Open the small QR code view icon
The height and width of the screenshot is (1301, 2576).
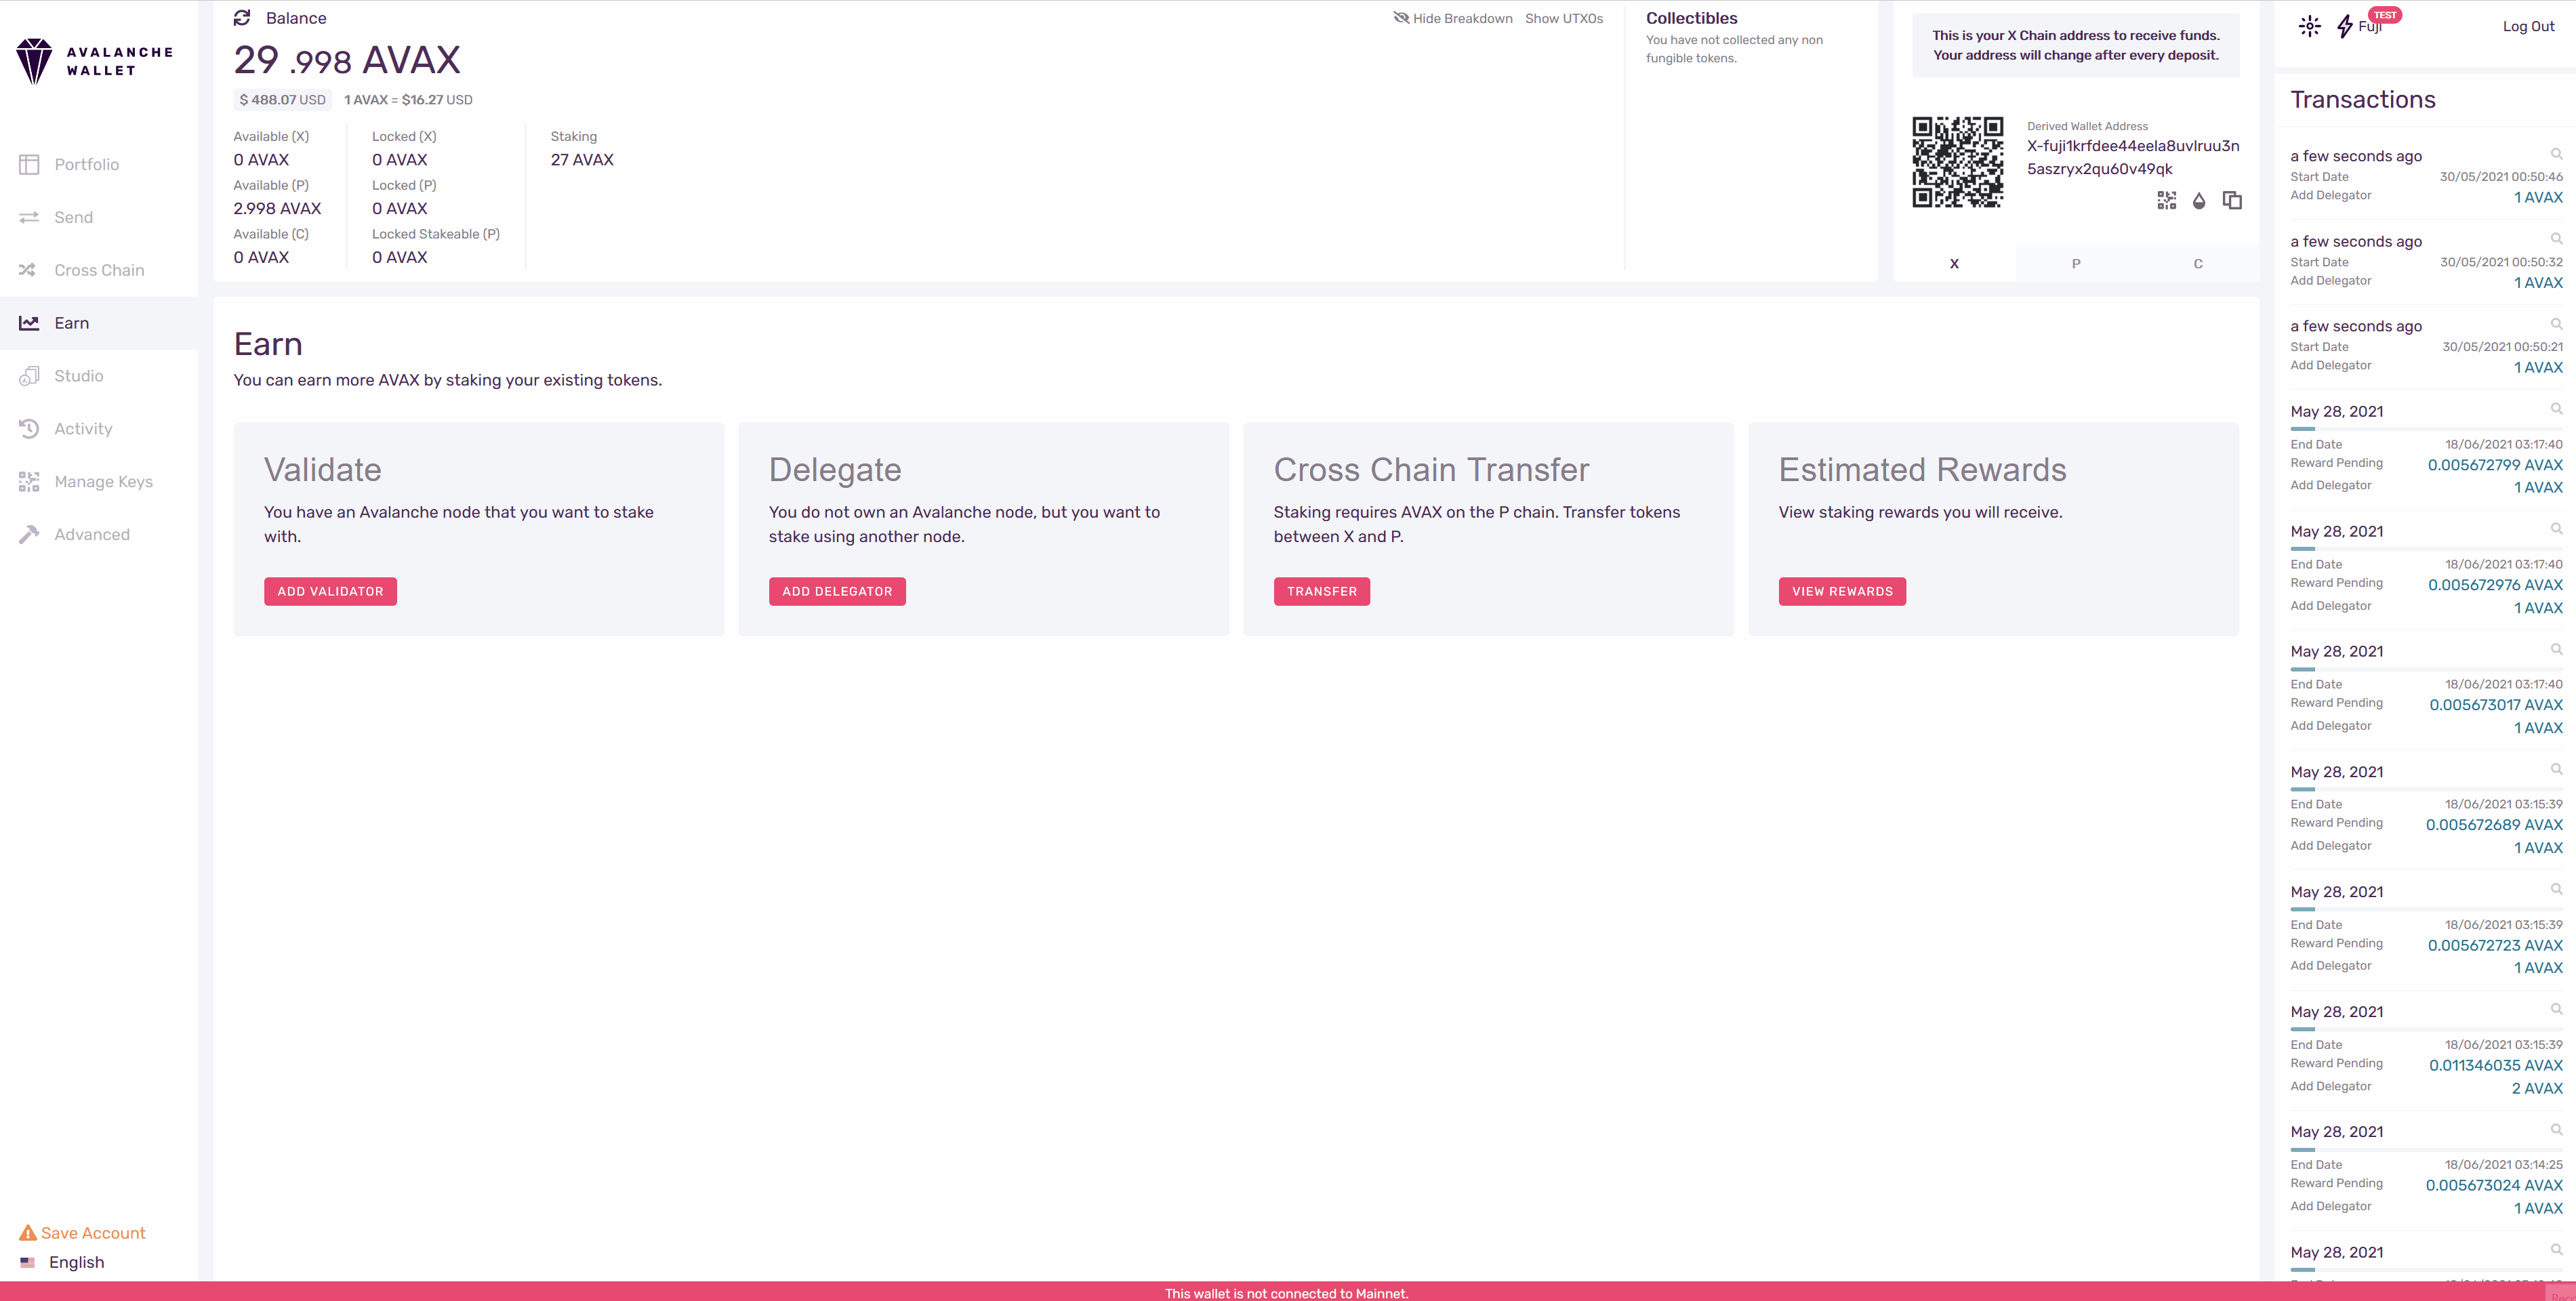pyautogui.click(x=2166, y=200)
